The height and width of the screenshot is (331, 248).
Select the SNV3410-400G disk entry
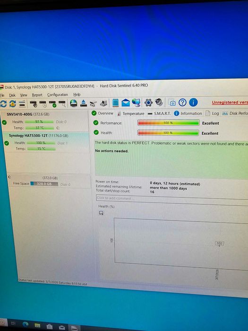(x=45, y=121)
